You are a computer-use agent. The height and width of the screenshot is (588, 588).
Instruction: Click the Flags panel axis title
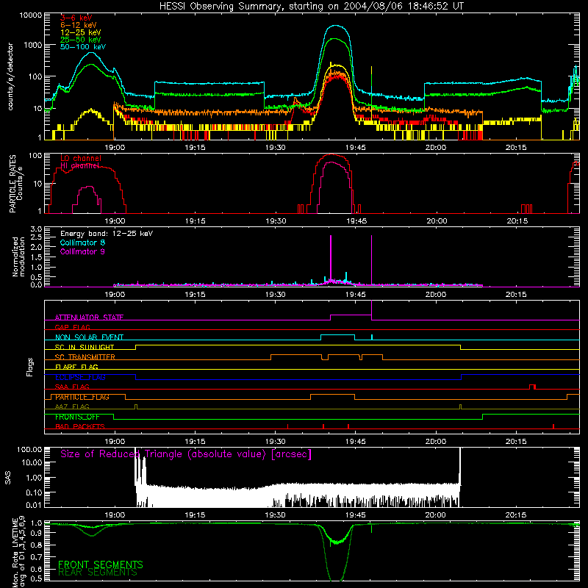(30, 367)
